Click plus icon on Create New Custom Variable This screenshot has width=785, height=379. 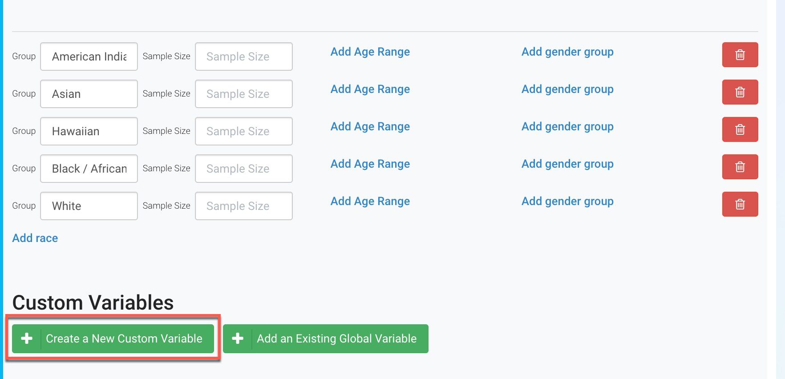(27, 339)
